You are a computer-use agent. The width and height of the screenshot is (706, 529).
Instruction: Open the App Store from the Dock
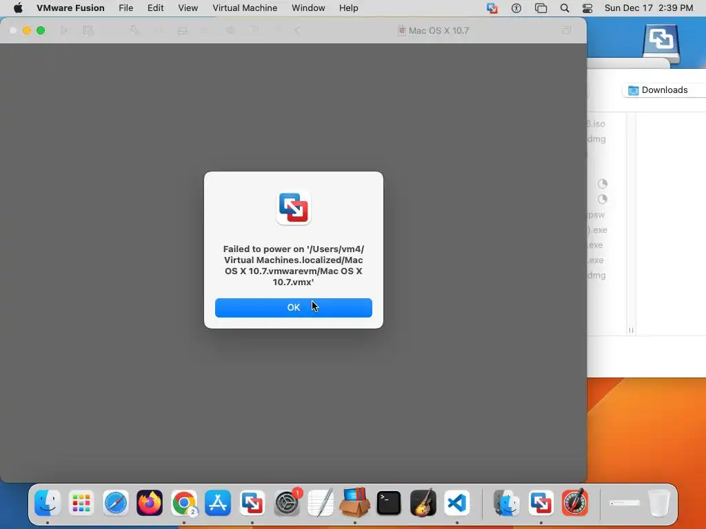tap(218, 502)
